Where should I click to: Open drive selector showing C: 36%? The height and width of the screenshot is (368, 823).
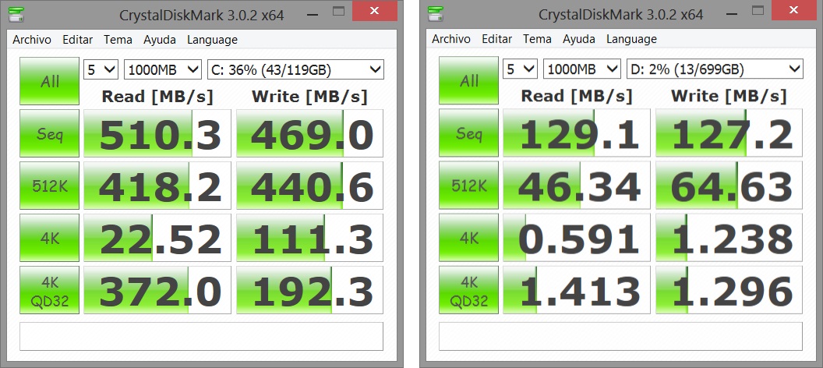(295, 69)
